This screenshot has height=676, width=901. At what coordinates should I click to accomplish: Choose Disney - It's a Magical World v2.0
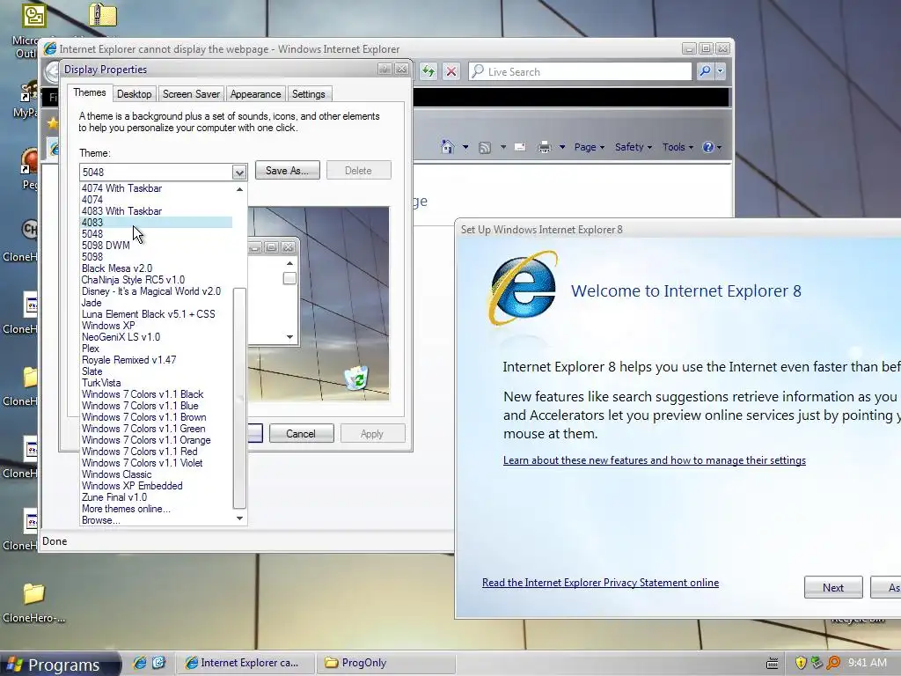tap(157, 291)
